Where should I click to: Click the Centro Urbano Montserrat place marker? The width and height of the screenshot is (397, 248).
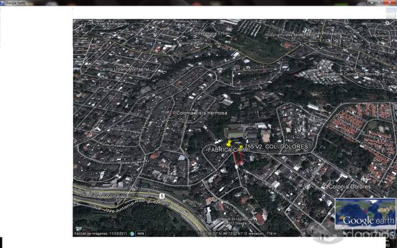[97, 69]
